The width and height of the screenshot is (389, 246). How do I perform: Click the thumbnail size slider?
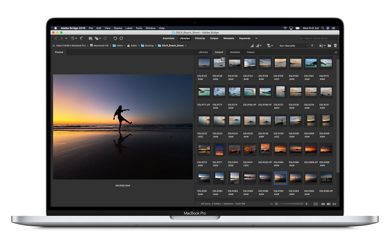289,204
